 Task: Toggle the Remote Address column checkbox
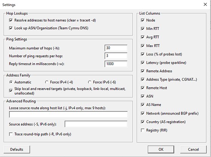(x=142, y=71)
